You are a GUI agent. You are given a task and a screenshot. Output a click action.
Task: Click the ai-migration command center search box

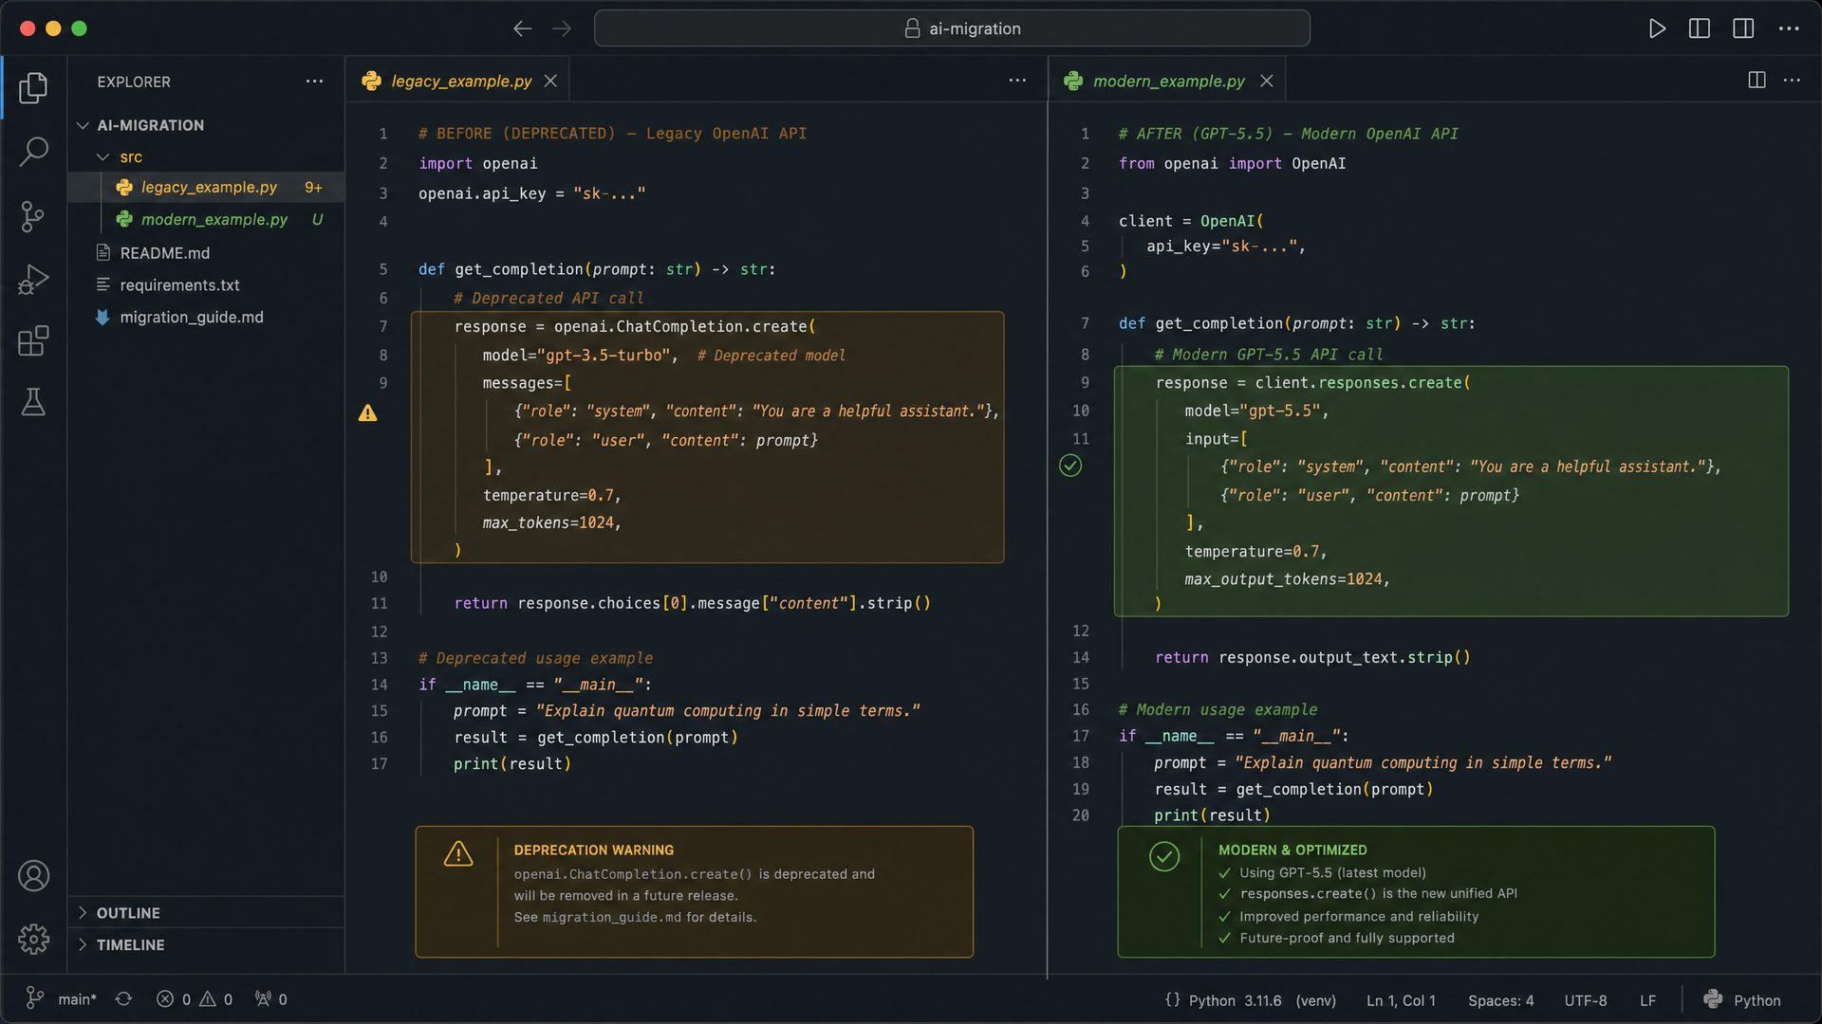(x=952, y=28)
